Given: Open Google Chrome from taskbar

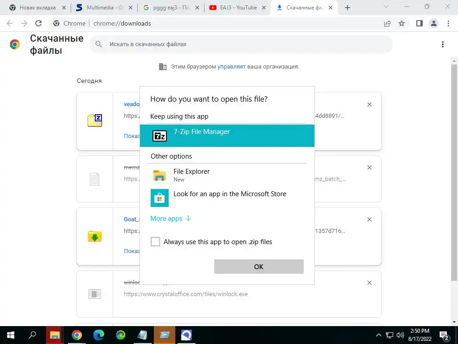Looking at the screenshot, I should click(x=77, y=335).
